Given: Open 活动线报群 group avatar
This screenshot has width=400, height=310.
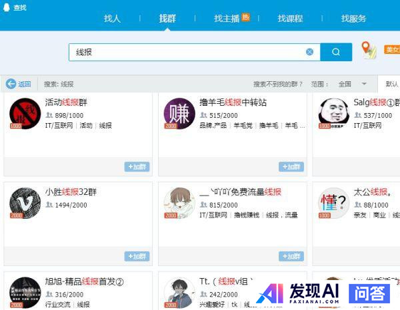Looking at the screenshot, I should click(25, 113).
